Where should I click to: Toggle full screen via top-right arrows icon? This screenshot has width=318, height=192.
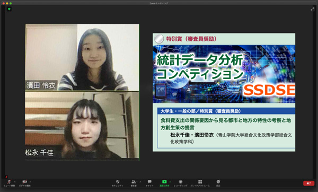tap(312, 9)
